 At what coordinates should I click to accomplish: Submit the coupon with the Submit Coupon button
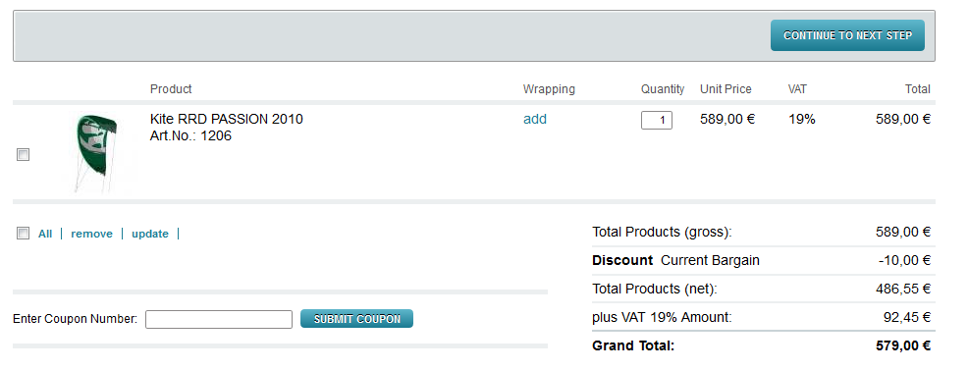click(x=356, y=319)
